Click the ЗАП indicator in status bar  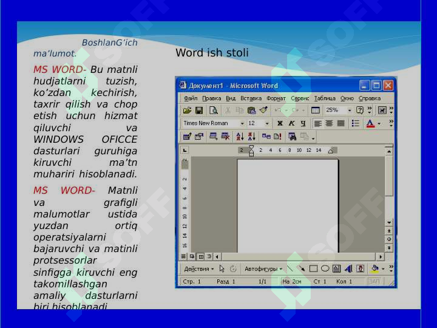374,281
